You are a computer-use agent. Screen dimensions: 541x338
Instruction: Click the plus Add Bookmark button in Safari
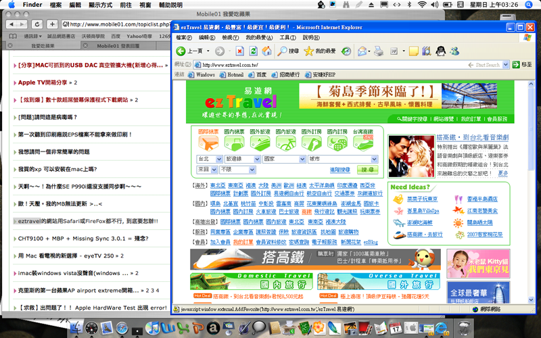point(52,24)
